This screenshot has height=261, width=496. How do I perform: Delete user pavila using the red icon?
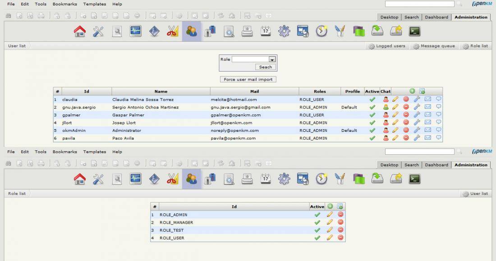[406, 138]
